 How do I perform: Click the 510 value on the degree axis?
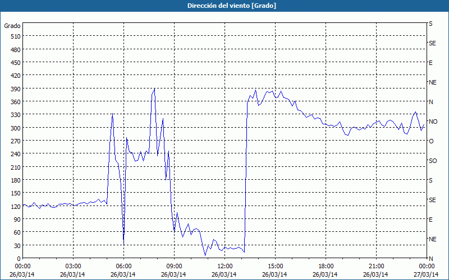click(x=16, y=36)
